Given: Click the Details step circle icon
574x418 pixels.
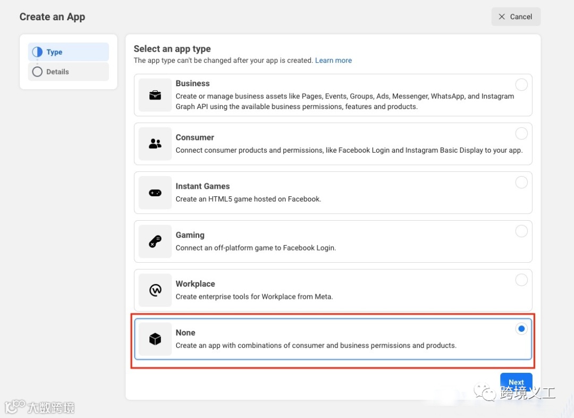Looking at the screenshot, I should [37, 72].
